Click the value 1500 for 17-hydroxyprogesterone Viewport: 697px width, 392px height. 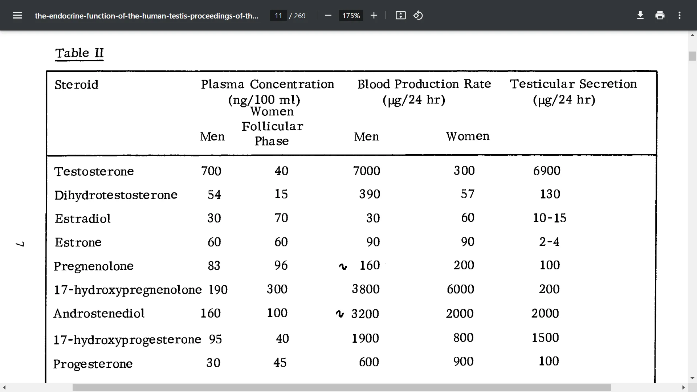pos(545,338)
